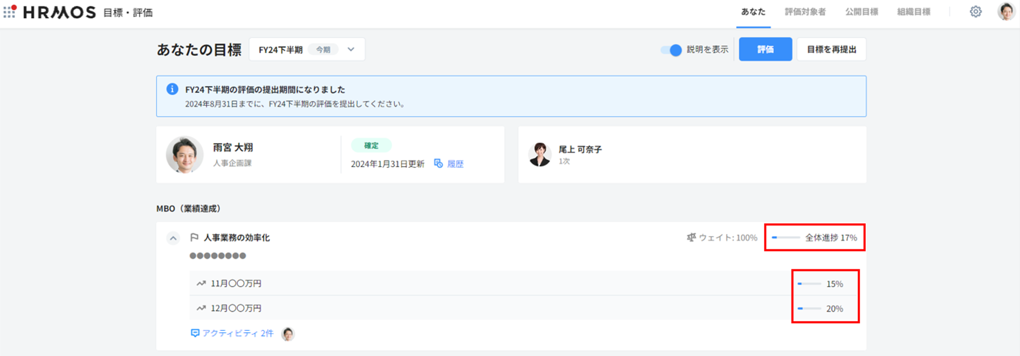This screenshot has height=356, width=1020.
Task: Open the app launcher grid icon
Action: [10, 12]
